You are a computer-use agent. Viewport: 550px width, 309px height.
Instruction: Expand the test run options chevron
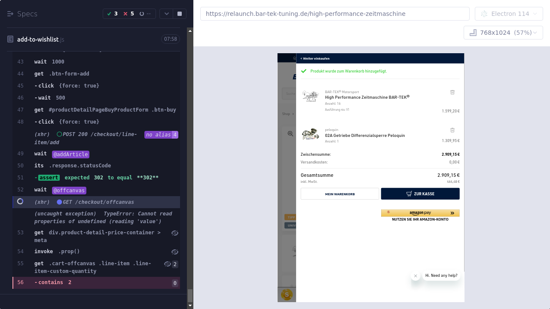pyautogui.click(x=166, y=14)
